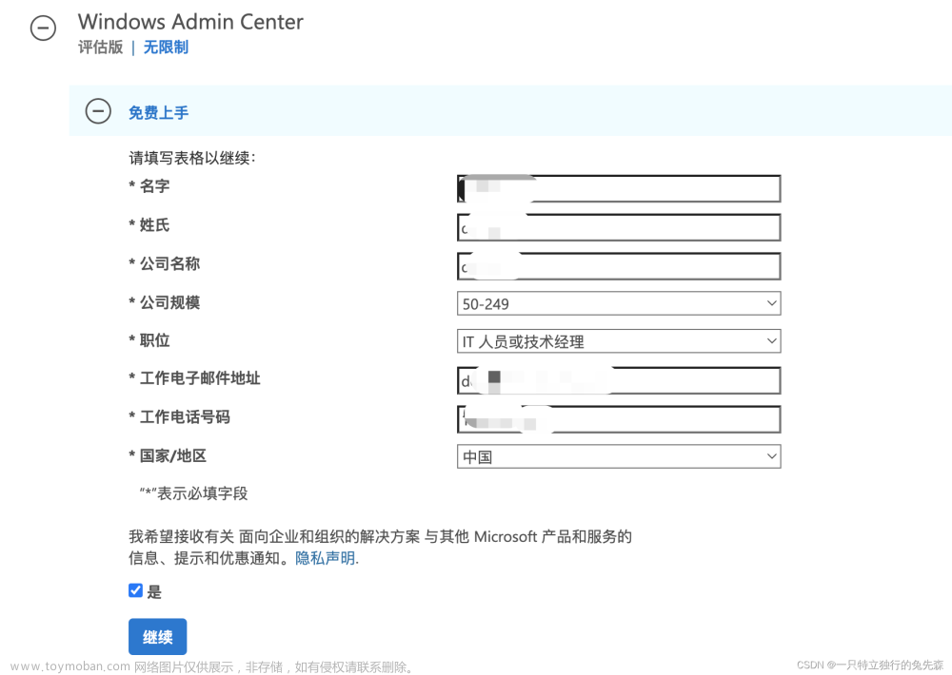Click the 评估版 text
This screenshot has width=952, height=675.
100,48
